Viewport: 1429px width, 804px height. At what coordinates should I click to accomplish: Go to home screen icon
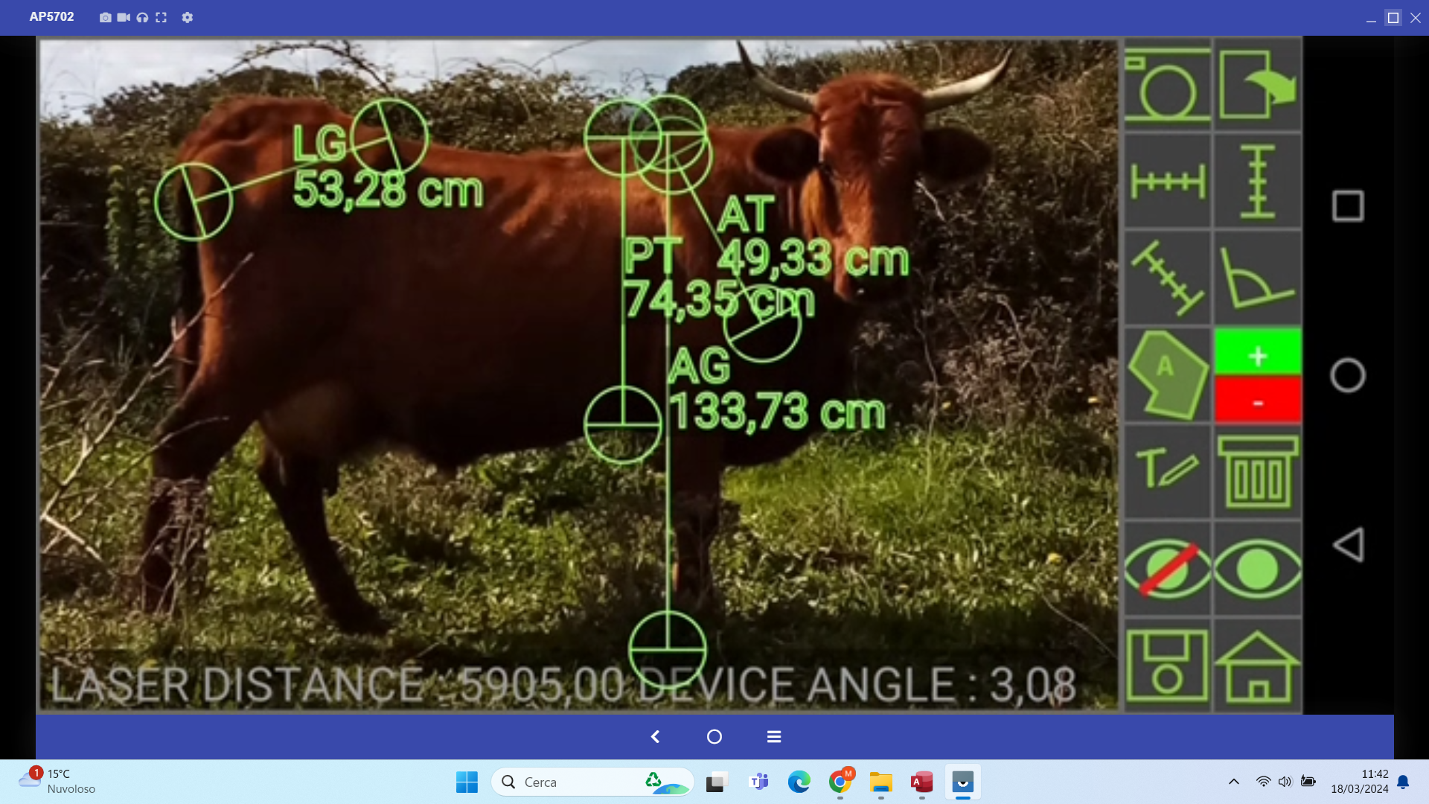[1257, 666]
